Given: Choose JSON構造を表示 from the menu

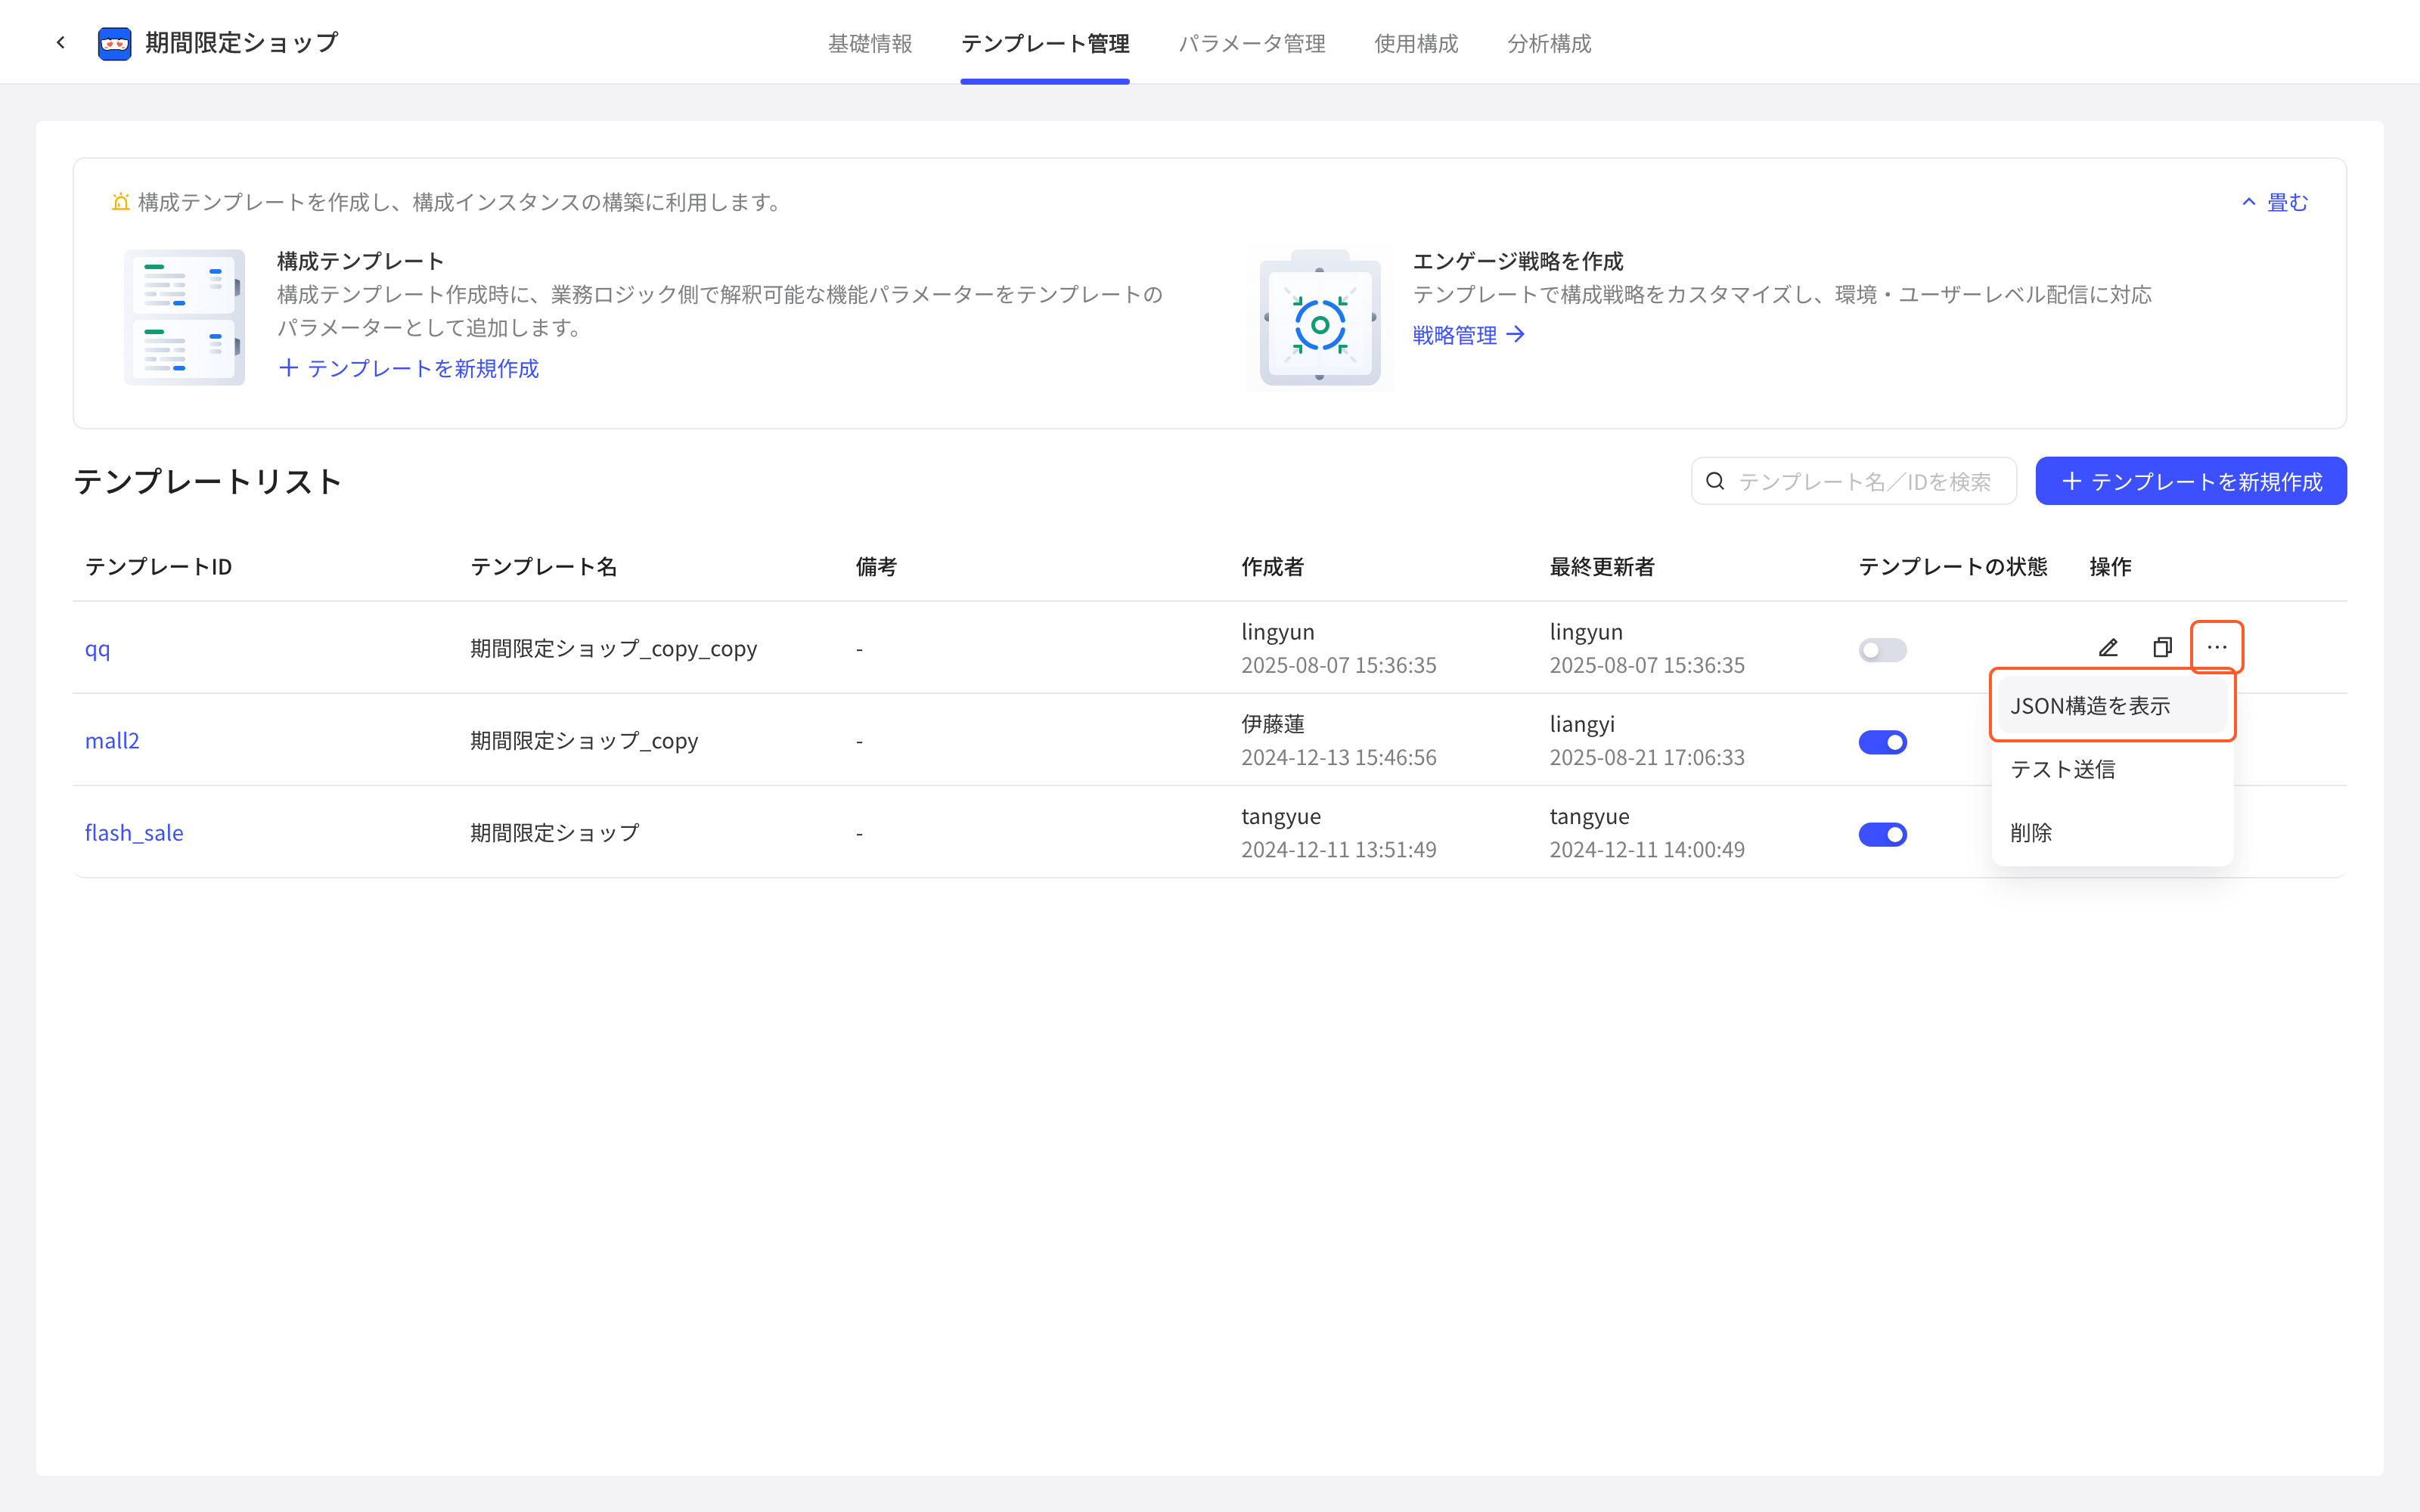Looking at the screenshot, I should [x=2112, y=706].
